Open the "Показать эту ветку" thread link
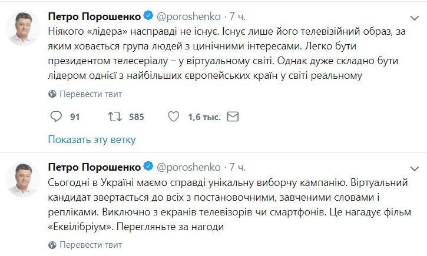 pyautogui.click(x=92, y=139)
